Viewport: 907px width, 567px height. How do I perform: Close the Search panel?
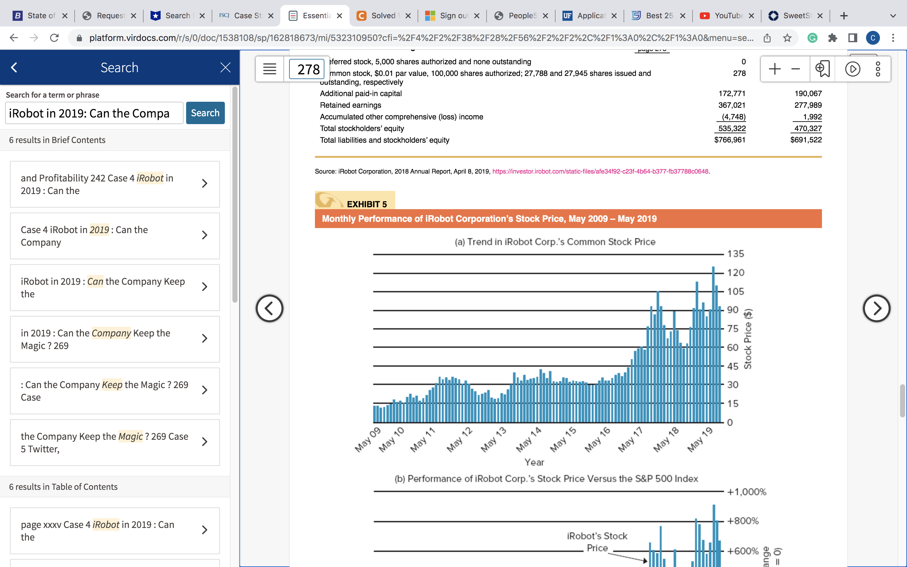point(225,67)
